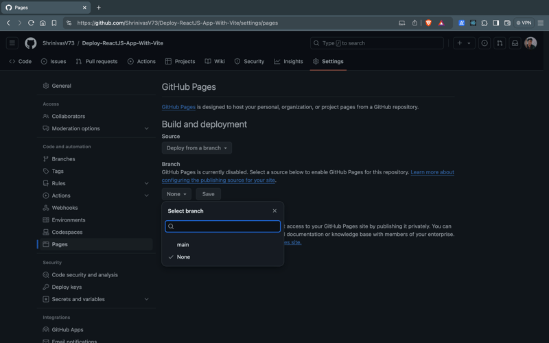Expand Secrets and variables section

[146, 299]
